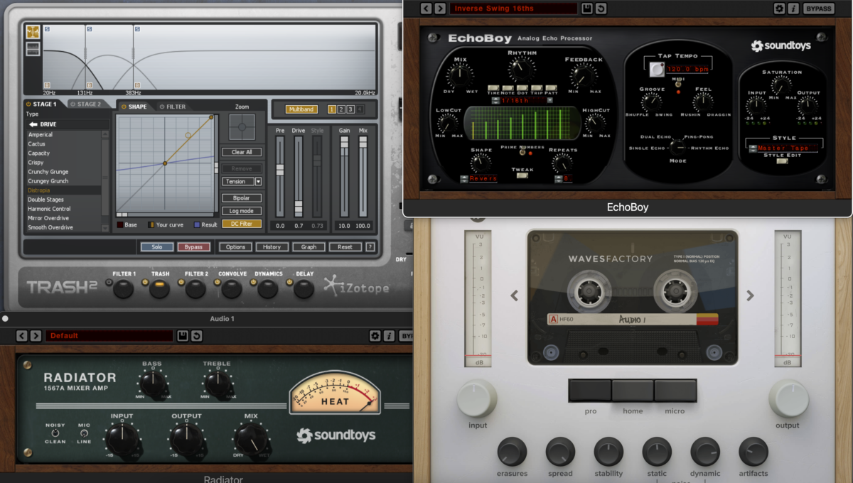
Task: Click the info icon on EchoBoy
Action: (x=794, y=8)
